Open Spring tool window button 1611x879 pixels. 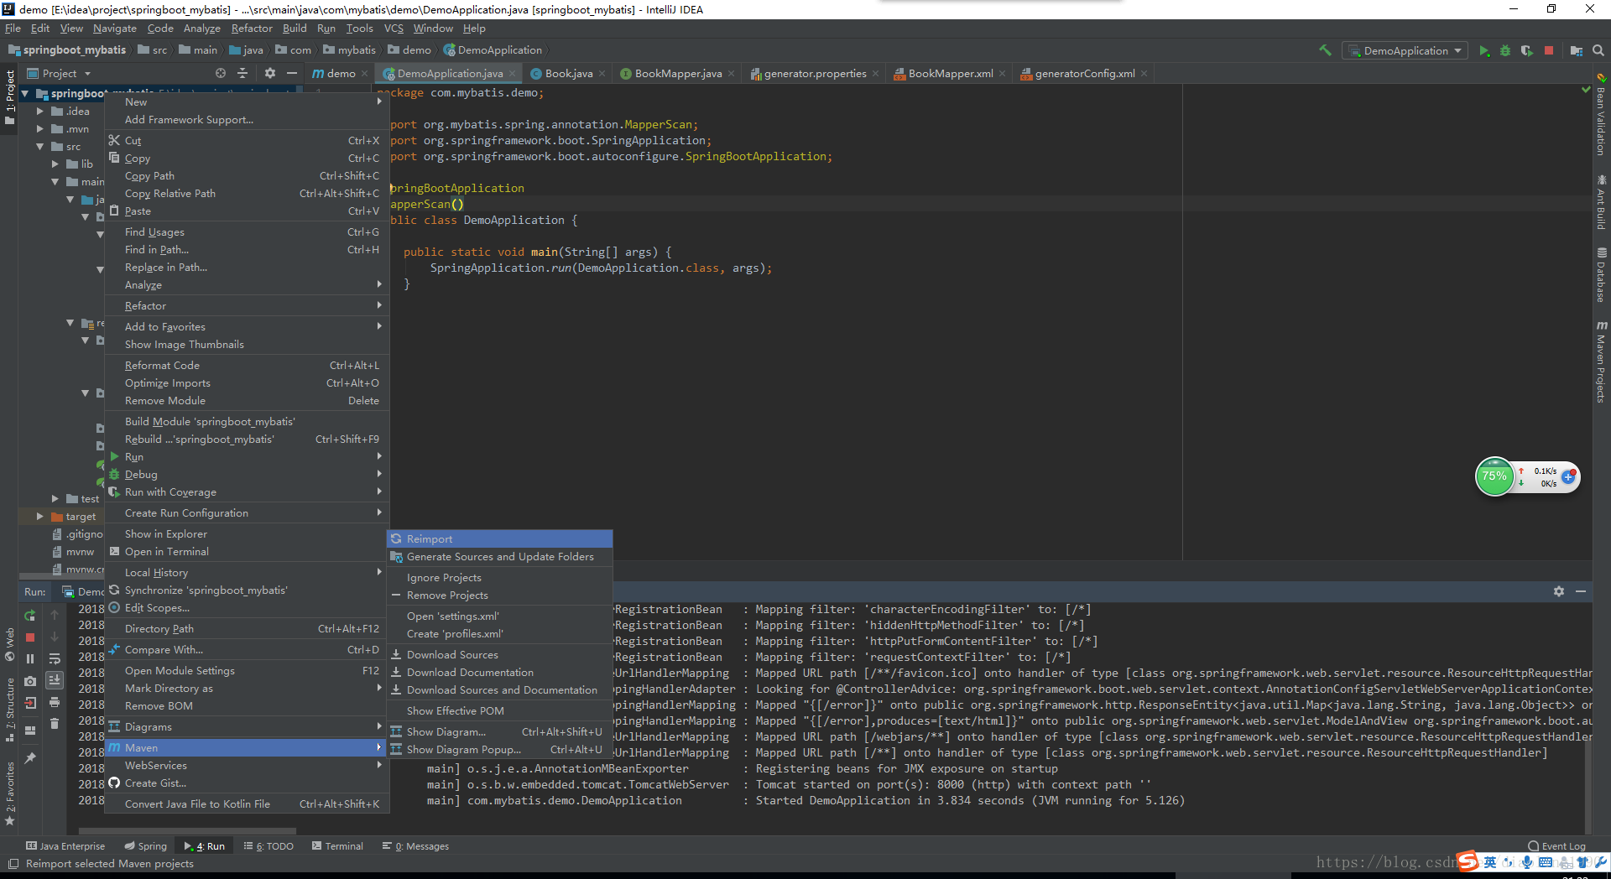145,845
